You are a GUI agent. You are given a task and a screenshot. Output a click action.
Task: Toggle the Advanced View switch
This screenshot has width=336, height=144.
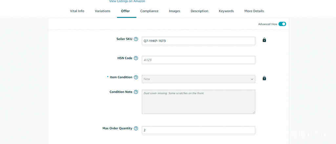(x=282, y=24)
